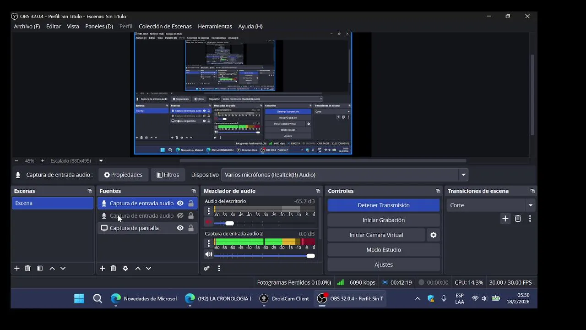Click the preview vertical scrollbar
This screenshot has width=586, height=330.
coord(532,95)
